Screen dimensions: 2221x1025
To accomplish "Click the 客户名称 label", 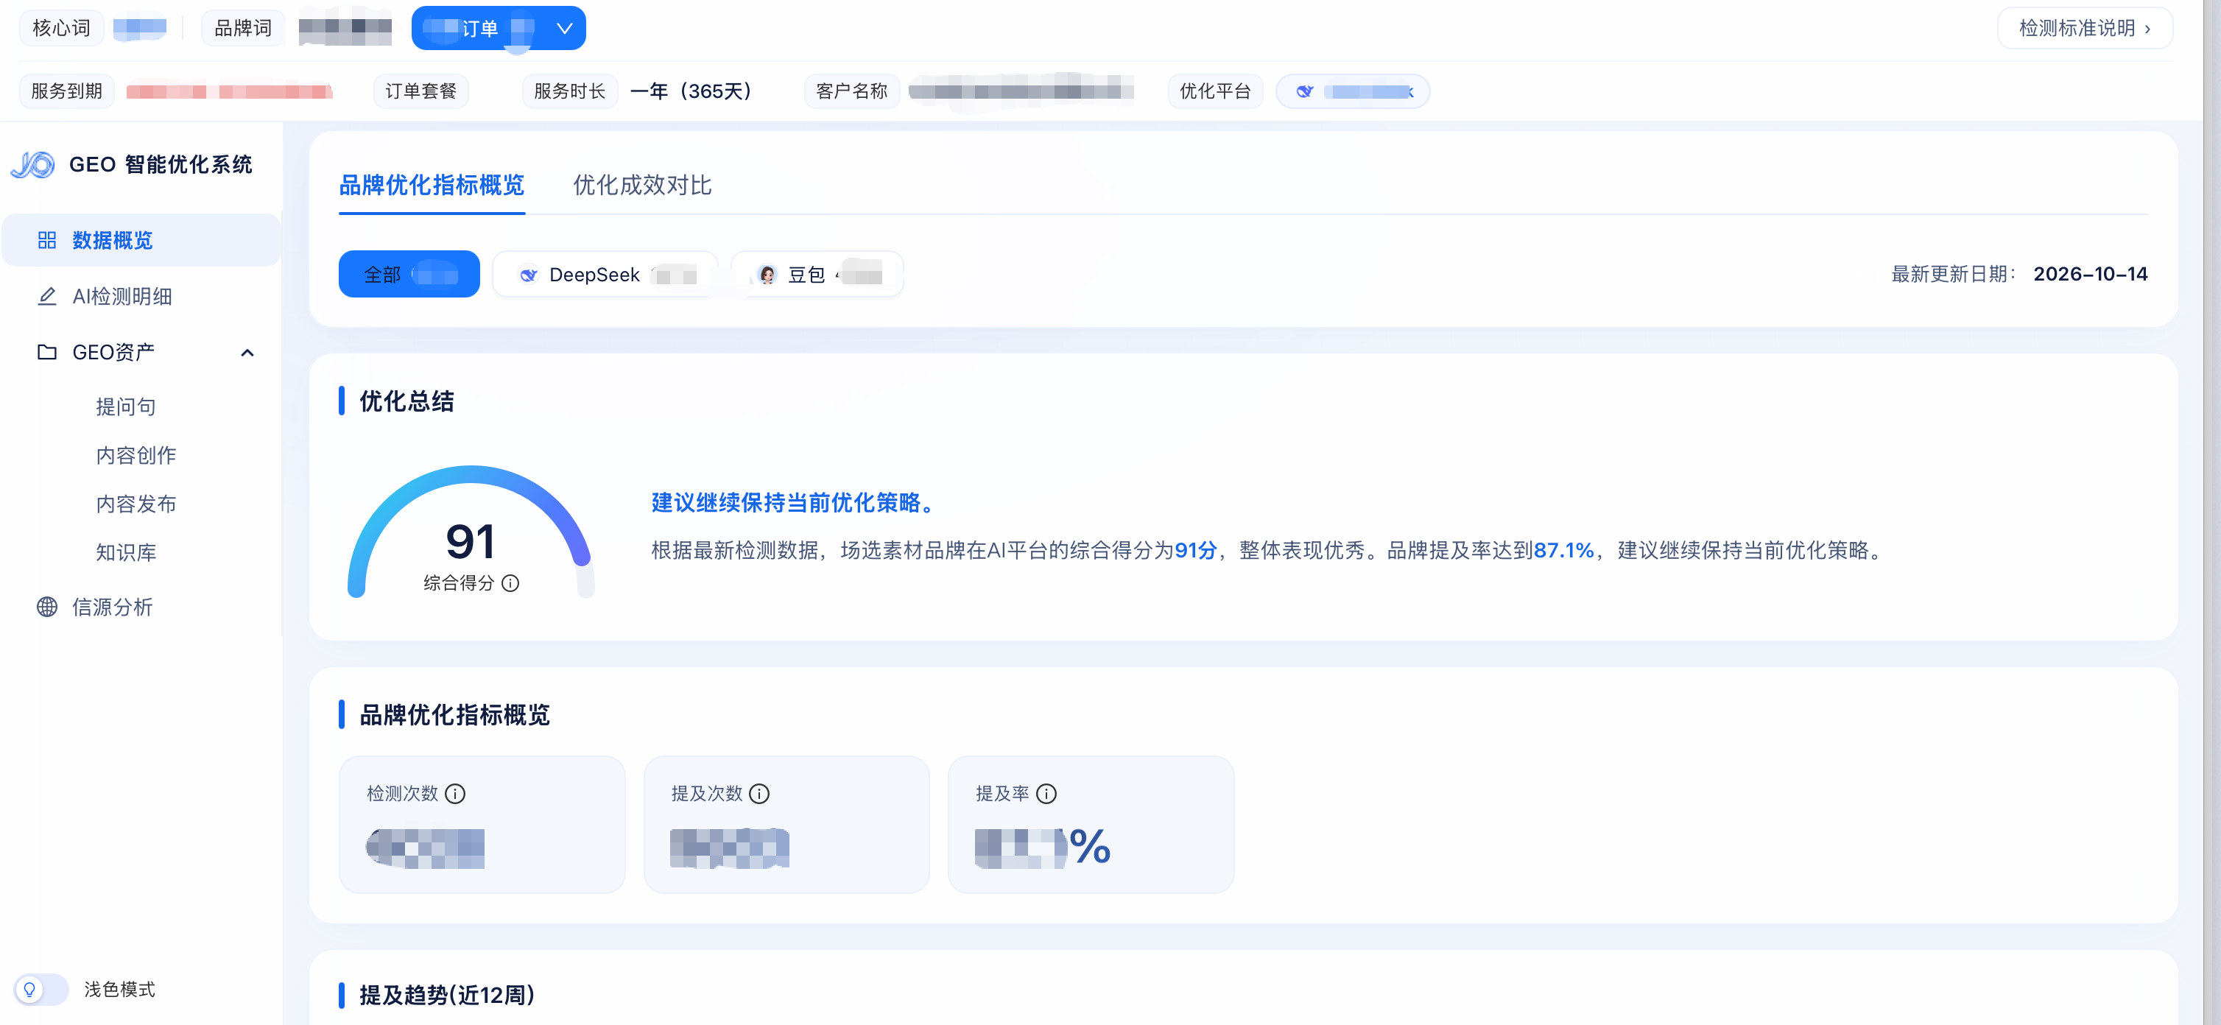I will [x=852, y=91].
